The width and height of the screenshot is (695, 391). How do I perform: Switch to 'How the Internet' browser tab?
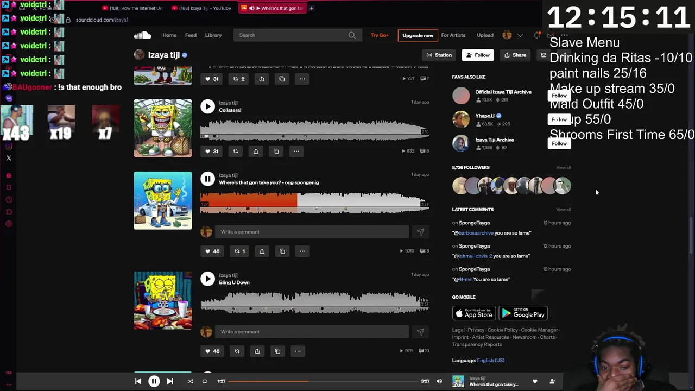pos(133,8)
